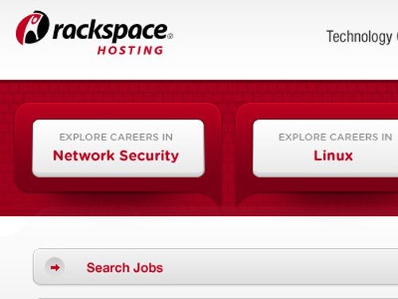This screenshot has height=299, width=398.
Task: Explore careers in Linux button
Action: pyautogui.click(x=326, y=148)
